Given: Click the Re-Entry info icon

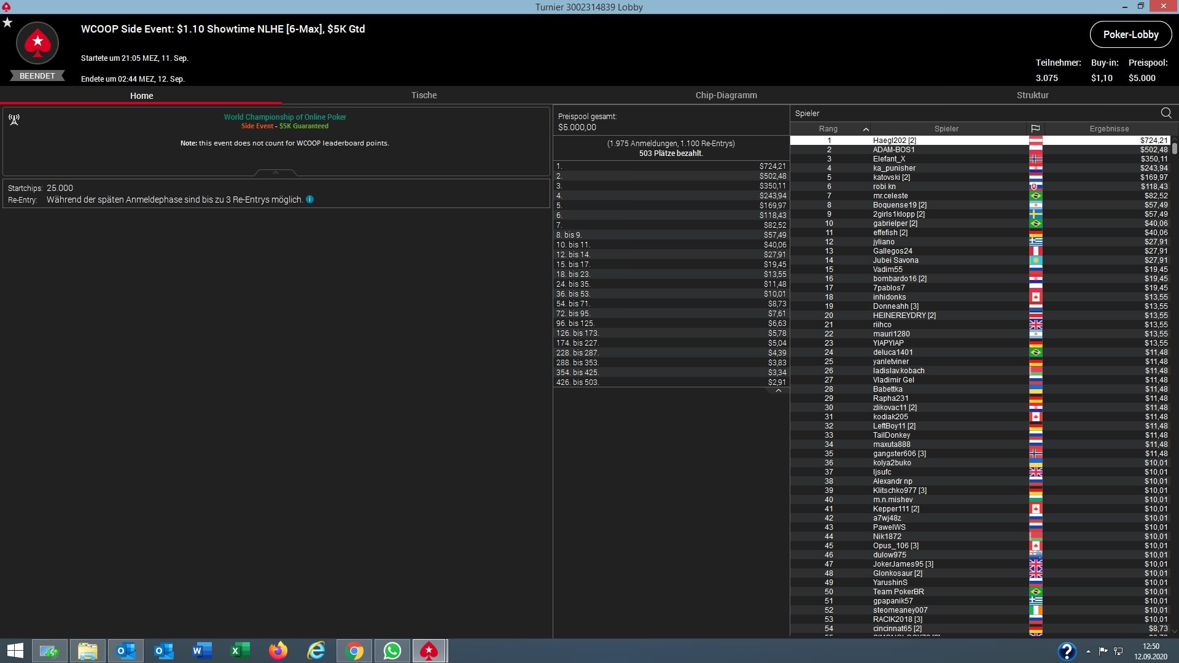Looking at the screenshot, I should tap(310, 200).
